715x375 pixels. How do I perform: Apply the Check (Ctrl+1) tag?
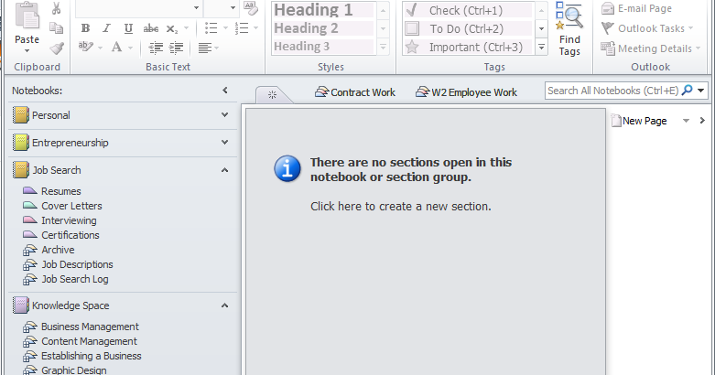click(x=468, y=10)
